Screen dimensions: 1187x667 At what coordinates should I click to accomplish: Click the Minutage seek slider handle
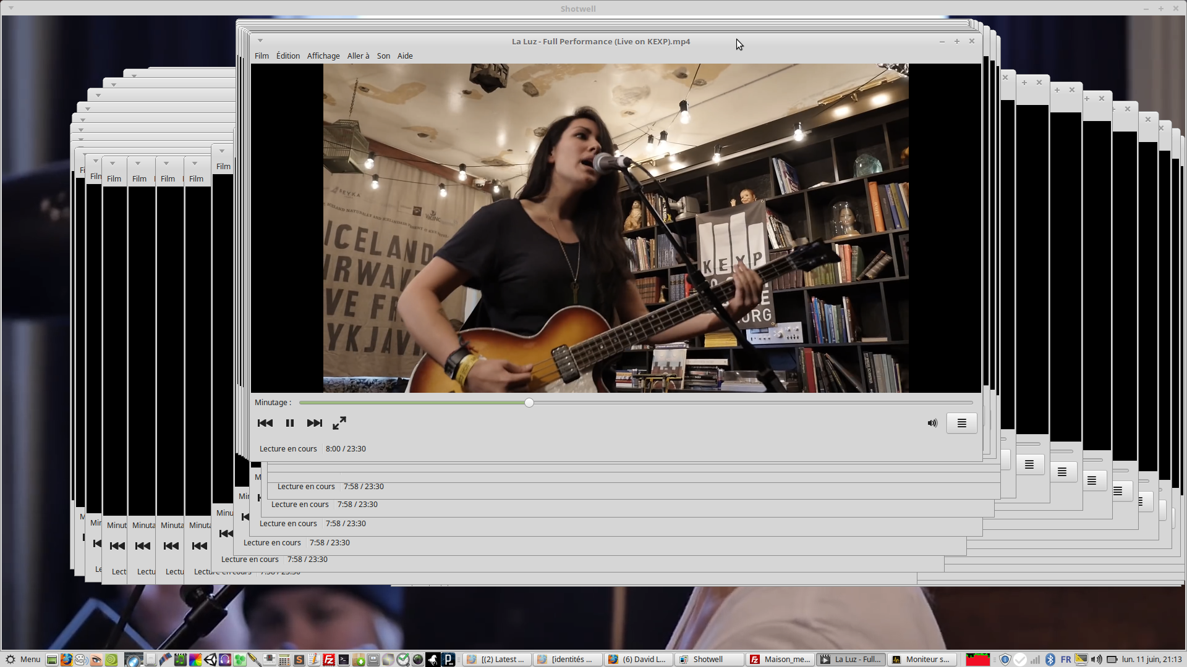[529, 403]
